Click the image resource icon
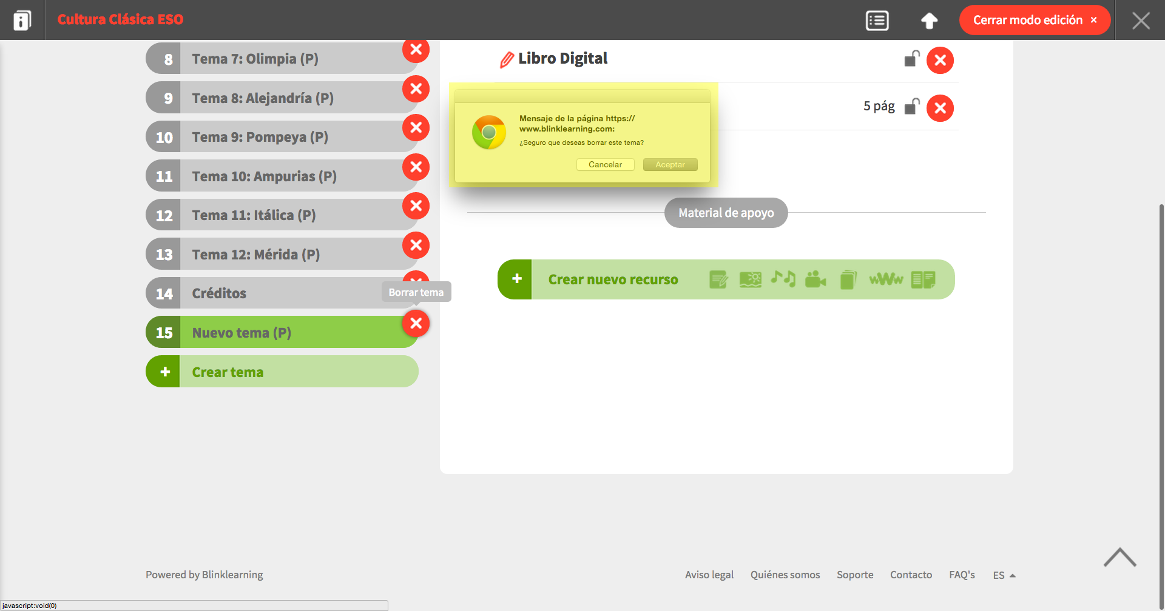The image size is (1165, 611). click(751, 279)
